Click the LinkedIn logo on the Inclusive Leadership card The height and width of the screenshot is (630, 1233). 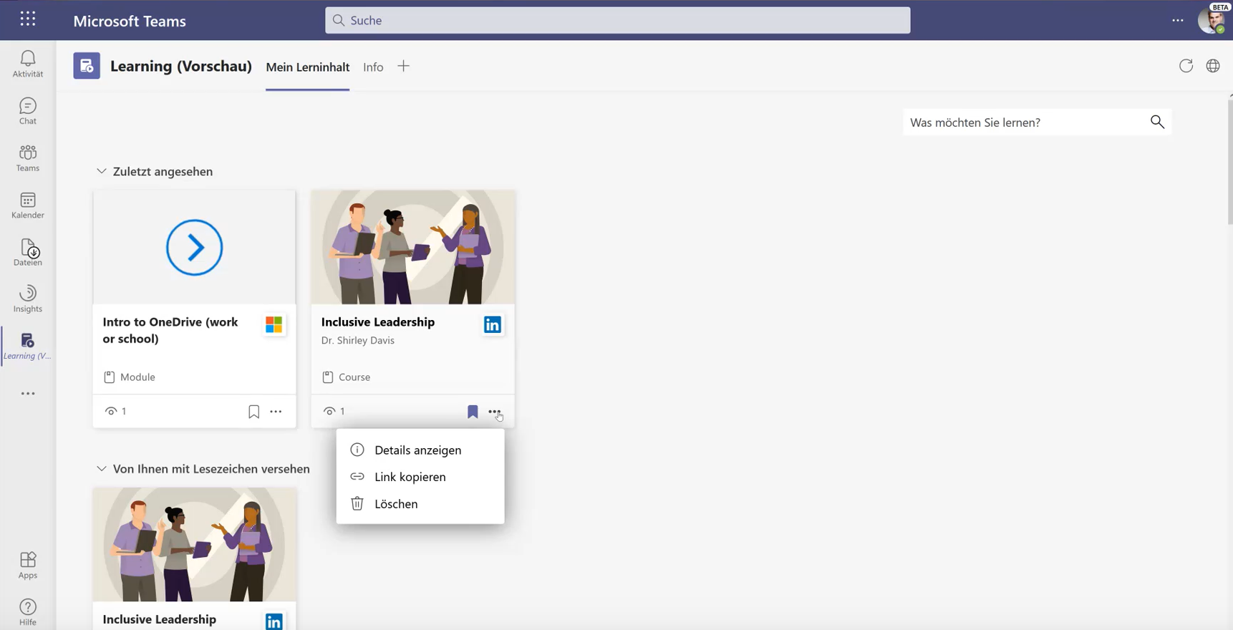(x=493, y=325)
